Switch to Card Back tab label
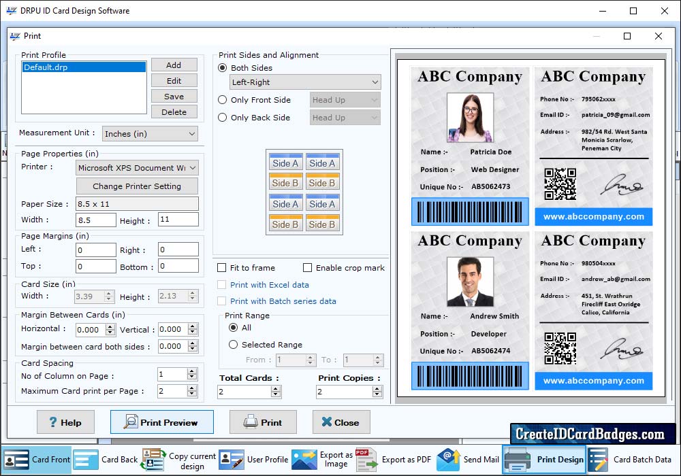Viewport: 681px width, 476px height. point(119,460)
